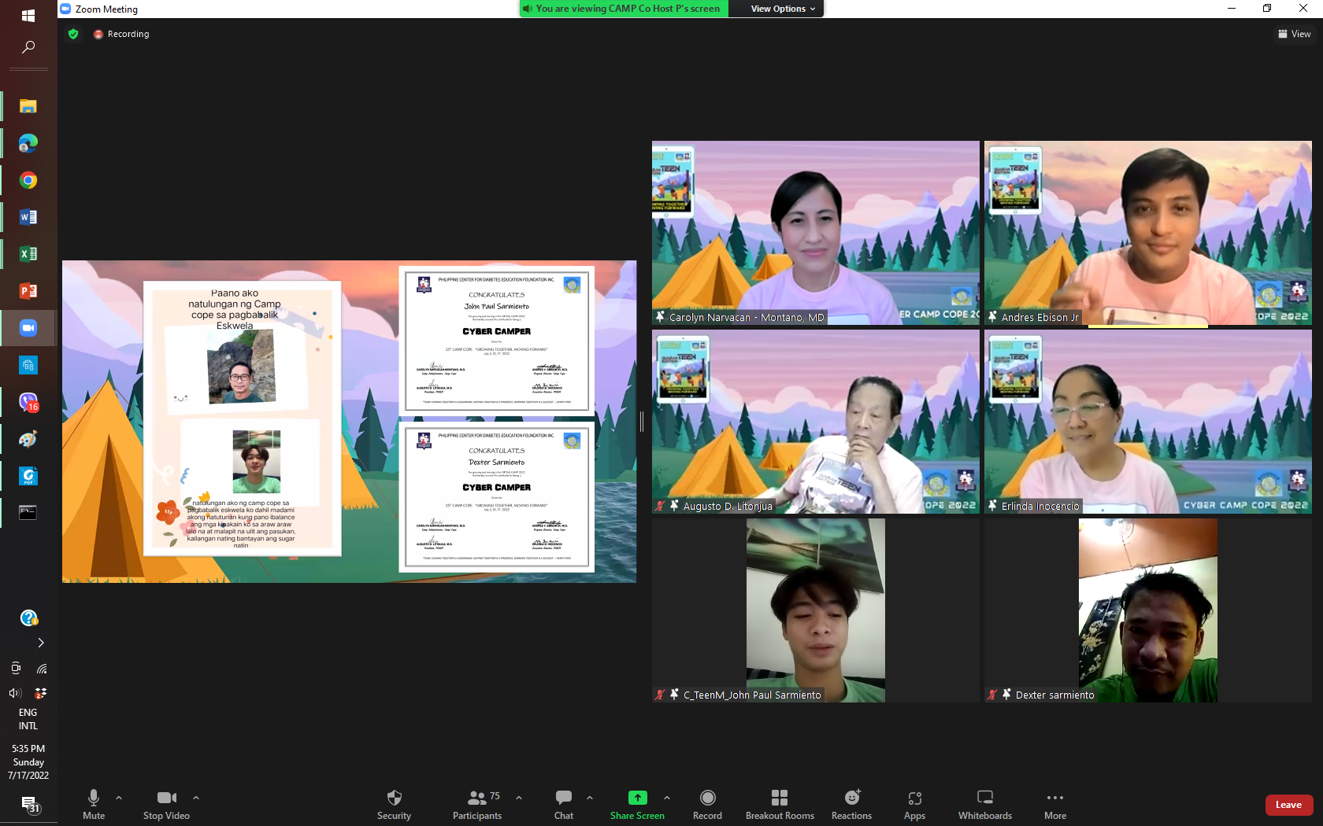Open the More menu in toolbar

coord(1054,798)
